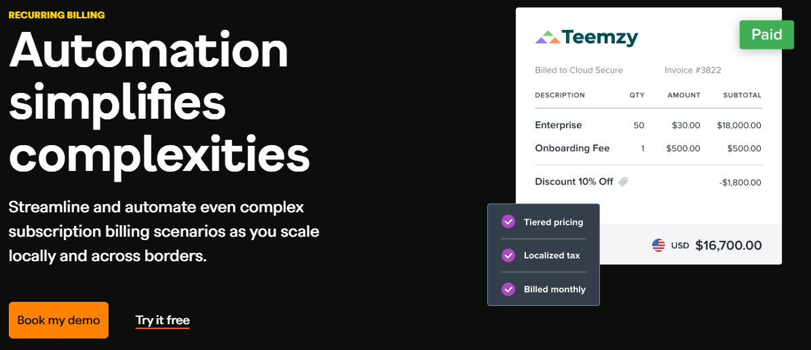Click the DESCRIPTION column header
811x350 pixels.
(x=560, y=95)
